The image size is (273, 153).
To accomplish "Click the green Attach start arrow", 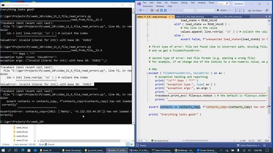I will (218, 10).
